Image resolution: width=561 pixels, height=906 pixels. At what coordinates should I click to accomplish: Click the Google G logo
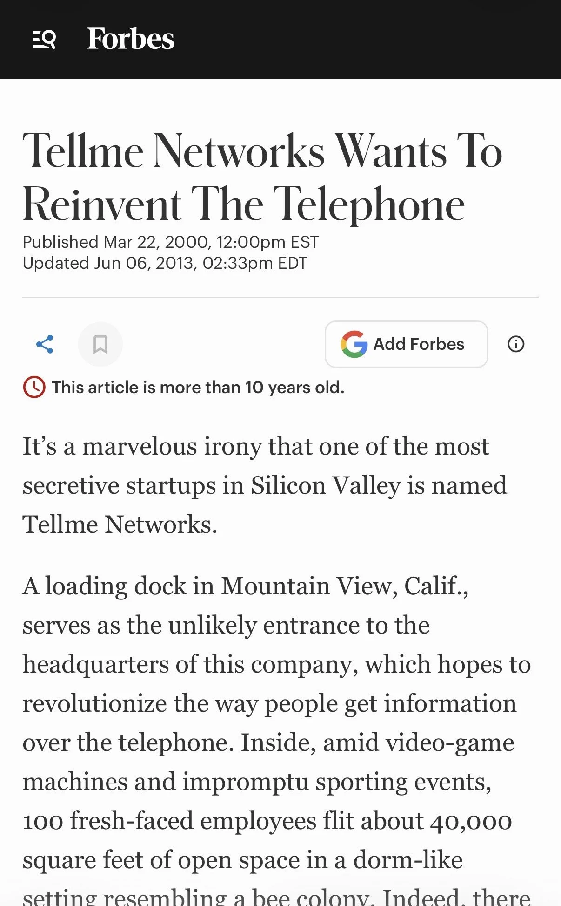click(x=354, y=344)
